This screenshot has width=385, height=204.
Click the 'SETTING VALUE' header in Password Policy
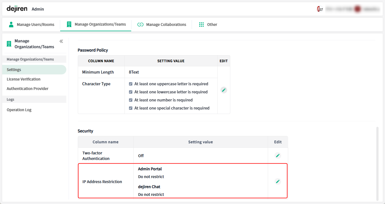point(171,61)
